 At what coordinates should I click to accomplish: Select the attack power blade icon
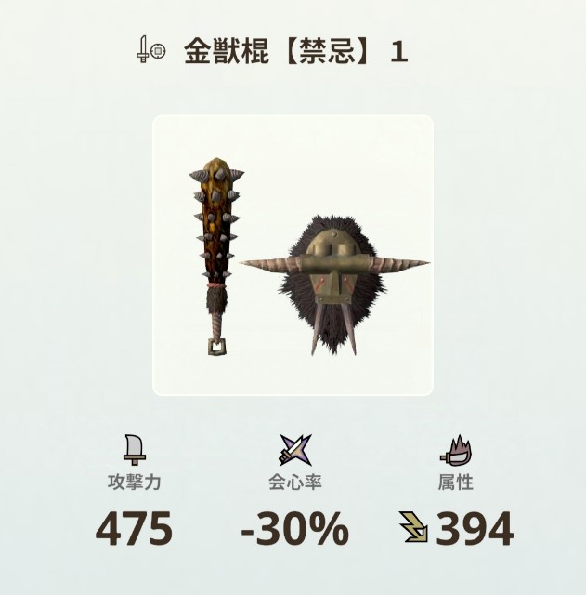pos(134,450)
